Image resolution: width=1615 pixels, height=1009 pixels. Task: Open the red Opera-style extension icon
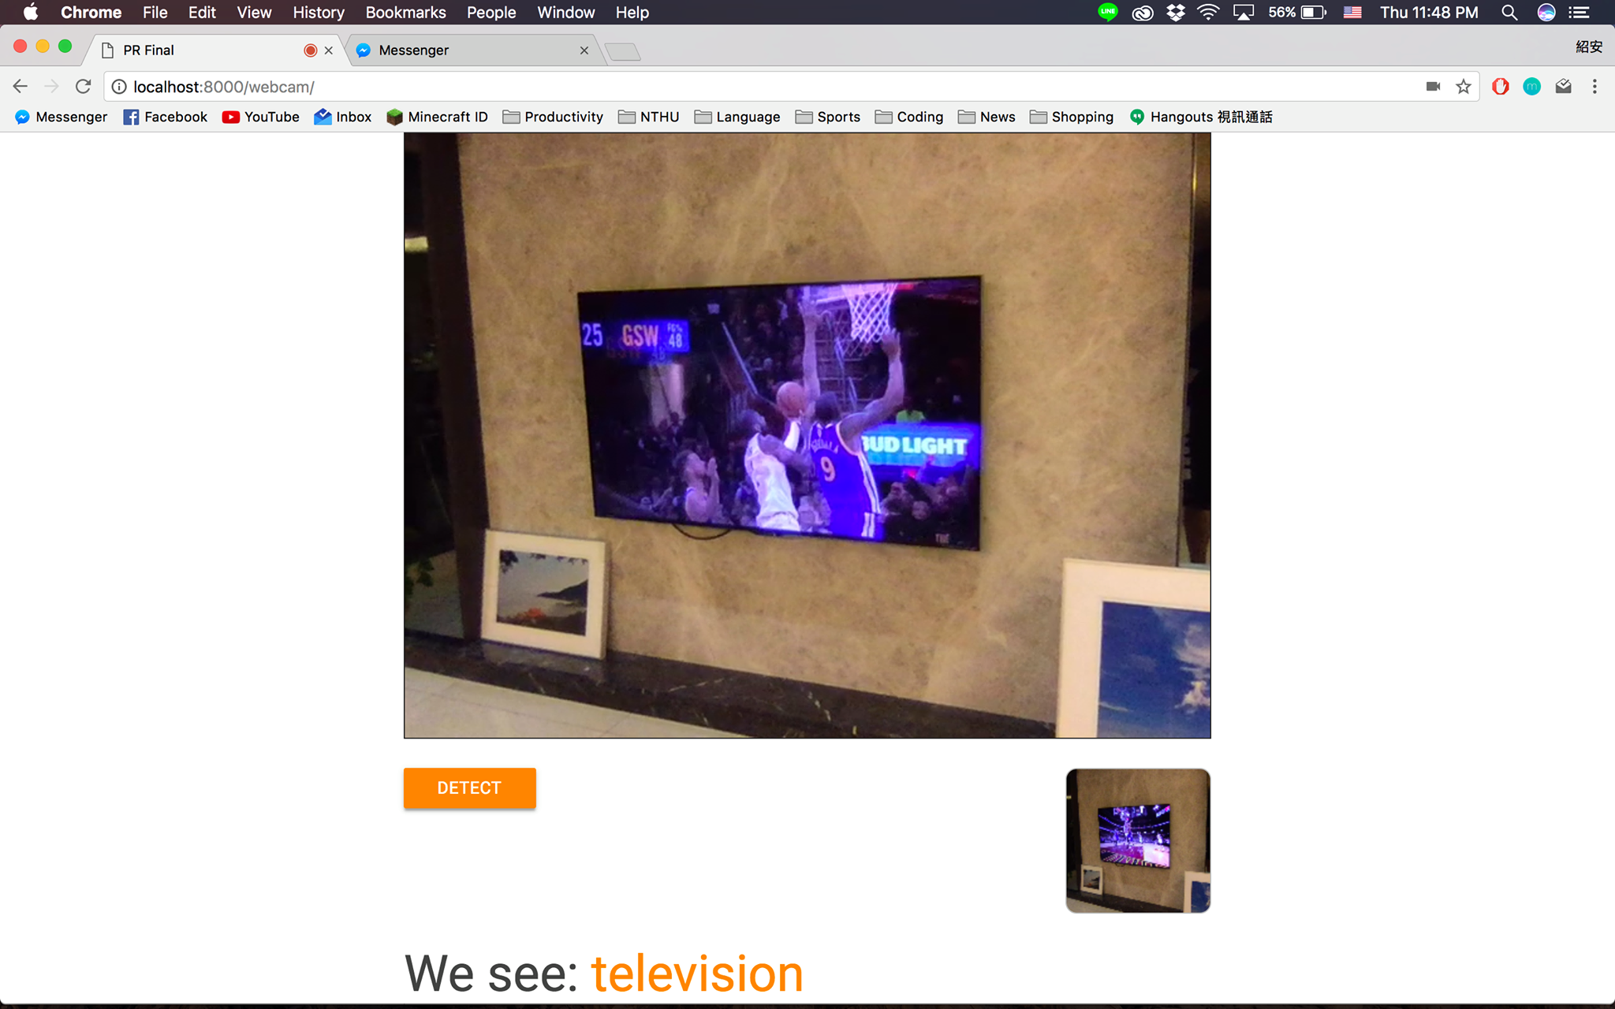click(1500, 87)
